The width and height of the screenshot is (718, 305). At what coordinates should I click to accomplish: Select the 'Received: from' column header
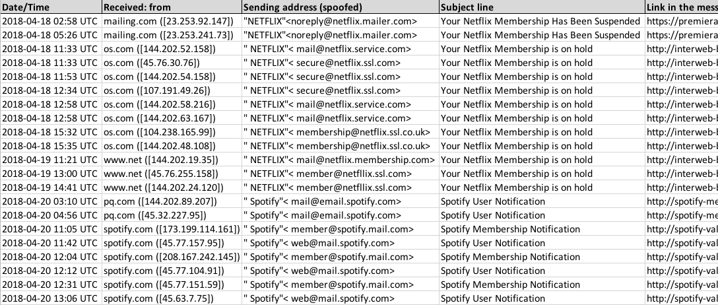tap(172, 7)
